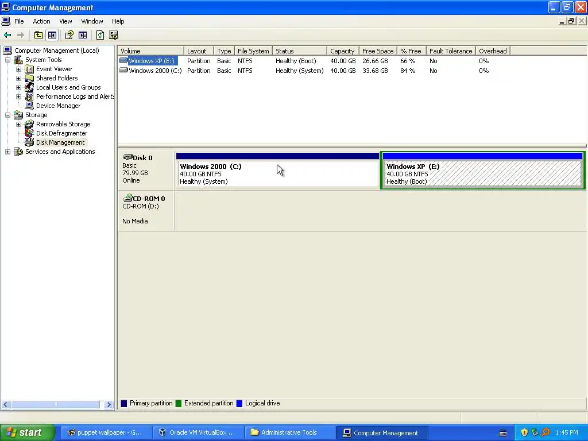Open the Action menu
Viewport: 588px width, 441px height.
click(41, 21)
